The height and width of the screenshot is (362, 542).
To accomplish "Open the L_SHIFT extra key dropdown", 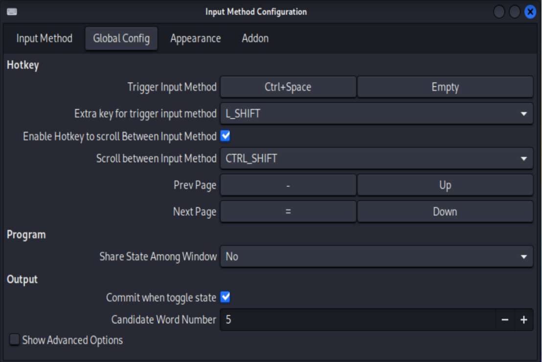I will pyautogui.click(x=377, y=113).
